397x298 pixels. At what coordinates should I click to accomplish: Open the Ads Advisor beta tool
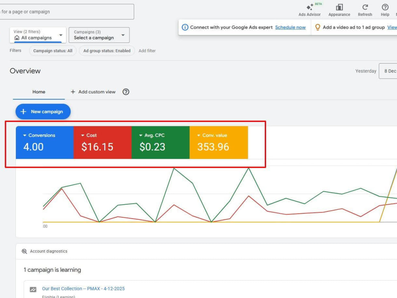click(309, 10)
